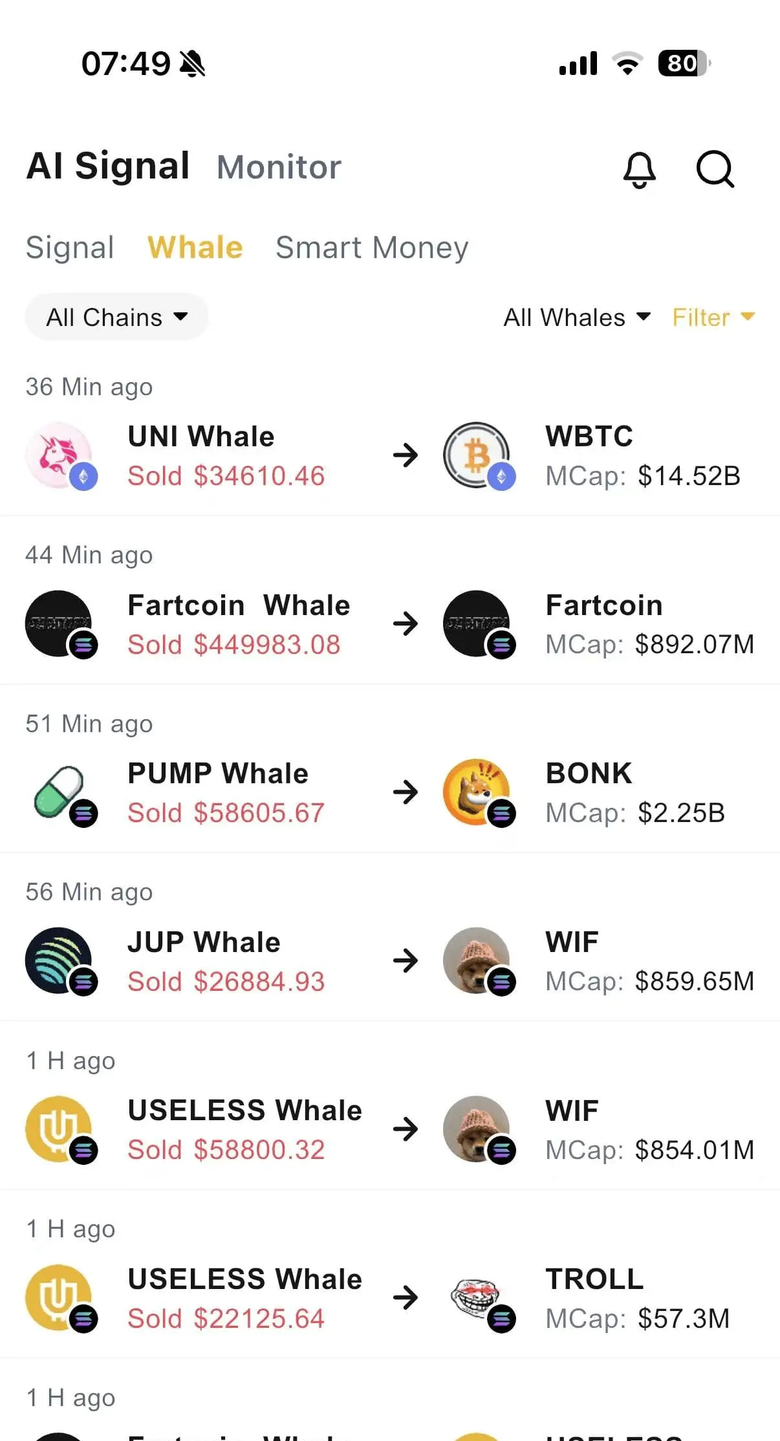Open the Filter dropdown

[x=713, y=318]
